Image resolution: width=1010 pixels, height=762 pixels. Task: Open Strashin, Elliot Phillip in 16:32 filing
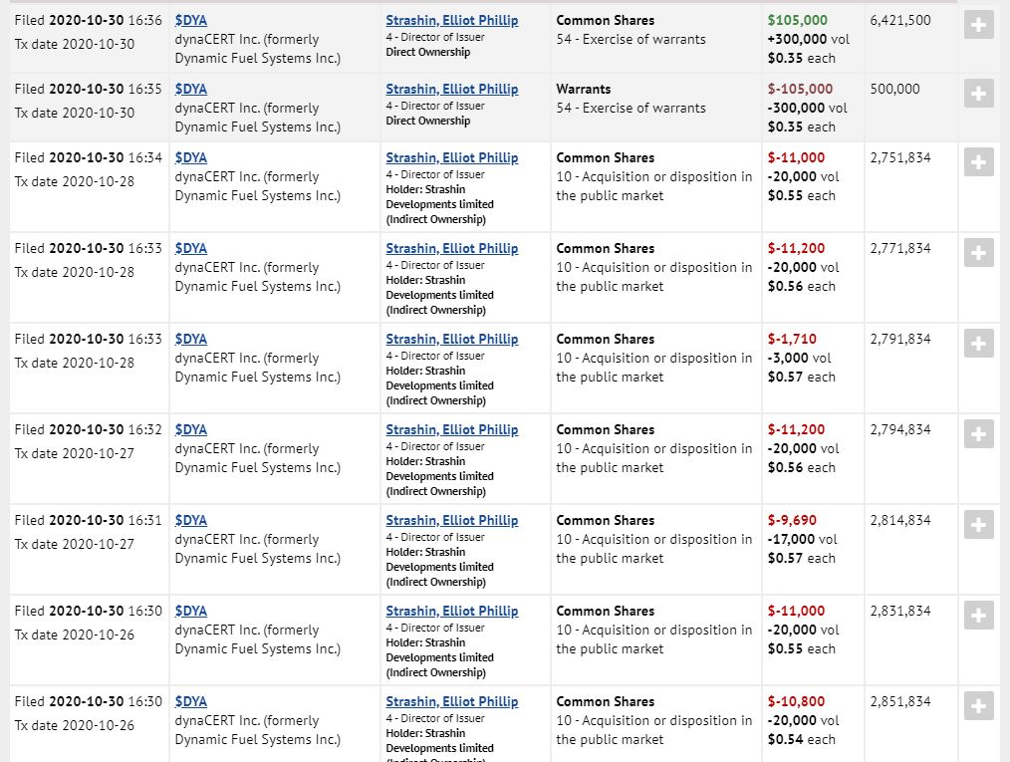coord(452,429)
